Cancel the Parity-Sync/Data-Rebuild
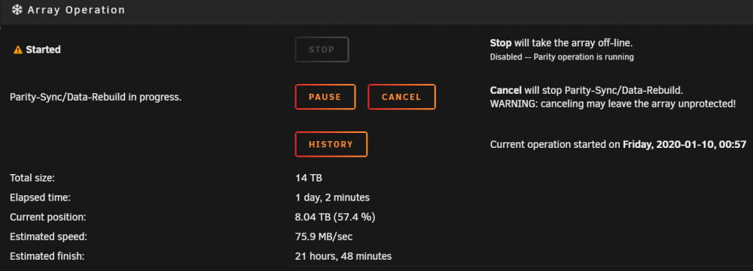The image size is (753, 271). 401,97
